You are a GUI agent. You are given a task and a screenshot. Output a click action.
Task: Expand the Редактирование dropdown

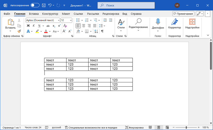click(x=138, y=30)
